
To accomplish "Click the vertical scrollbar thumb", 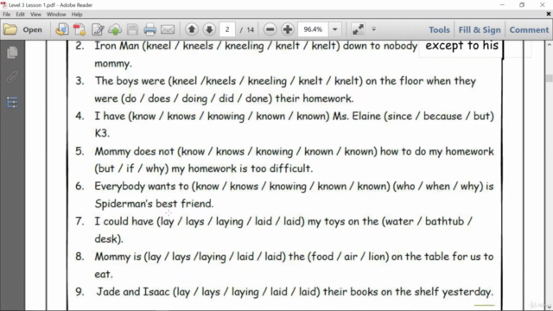I will tap(550, 78).
